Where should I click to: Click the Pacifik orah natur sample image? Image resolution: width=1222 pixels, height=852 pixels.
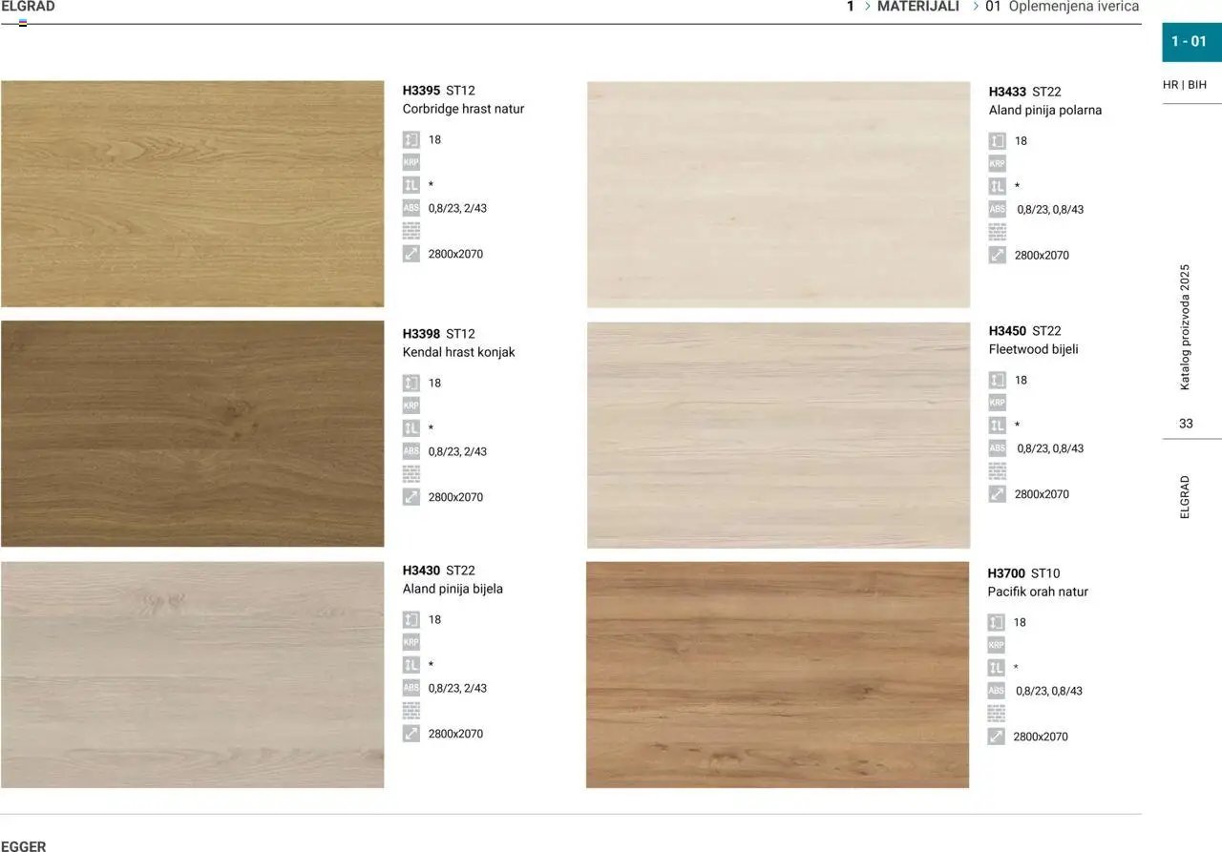(777, 675)
